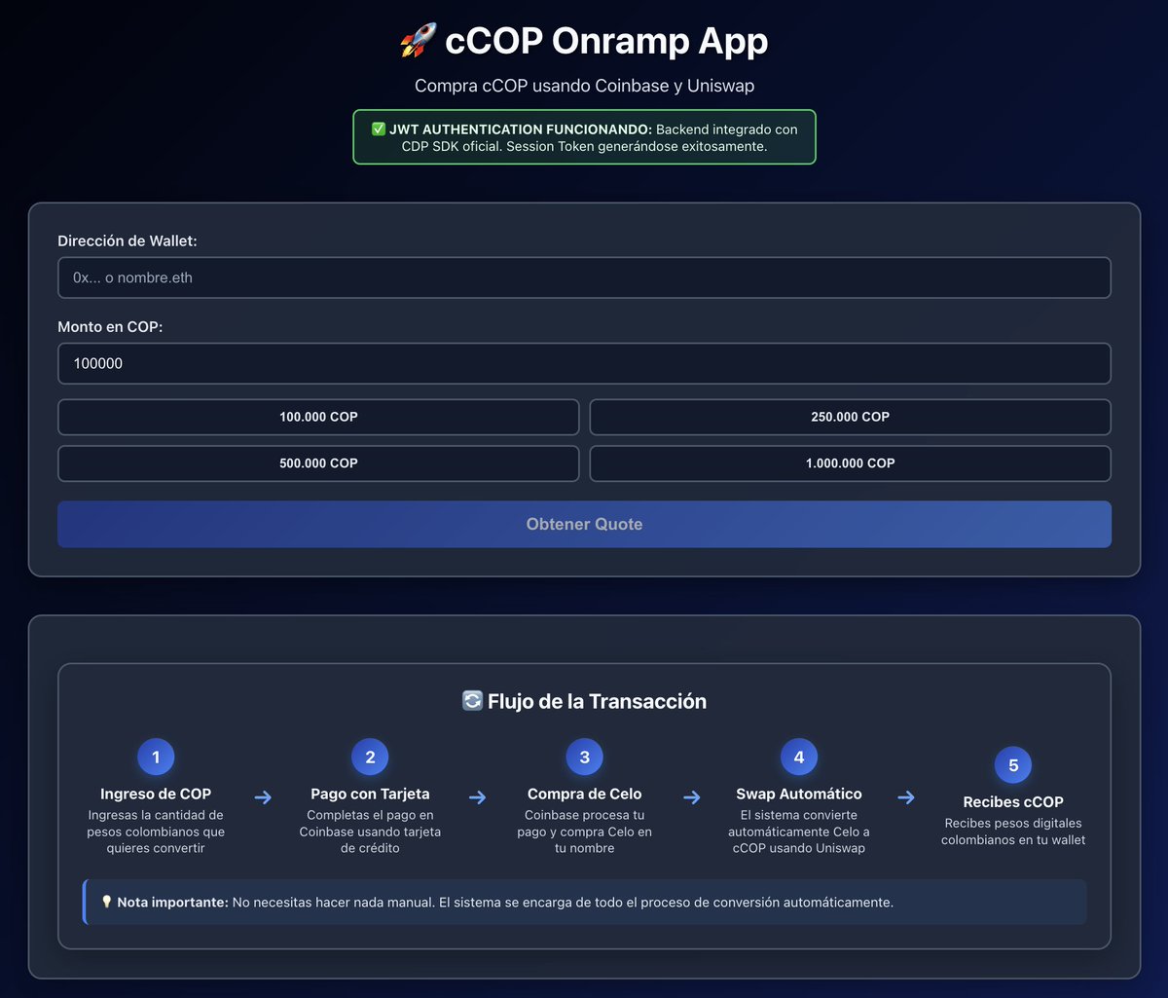Click step 2 circle for Pago con Tarjeta
Viewport: 1168px width, 998px height.
[x=370, y=757]
